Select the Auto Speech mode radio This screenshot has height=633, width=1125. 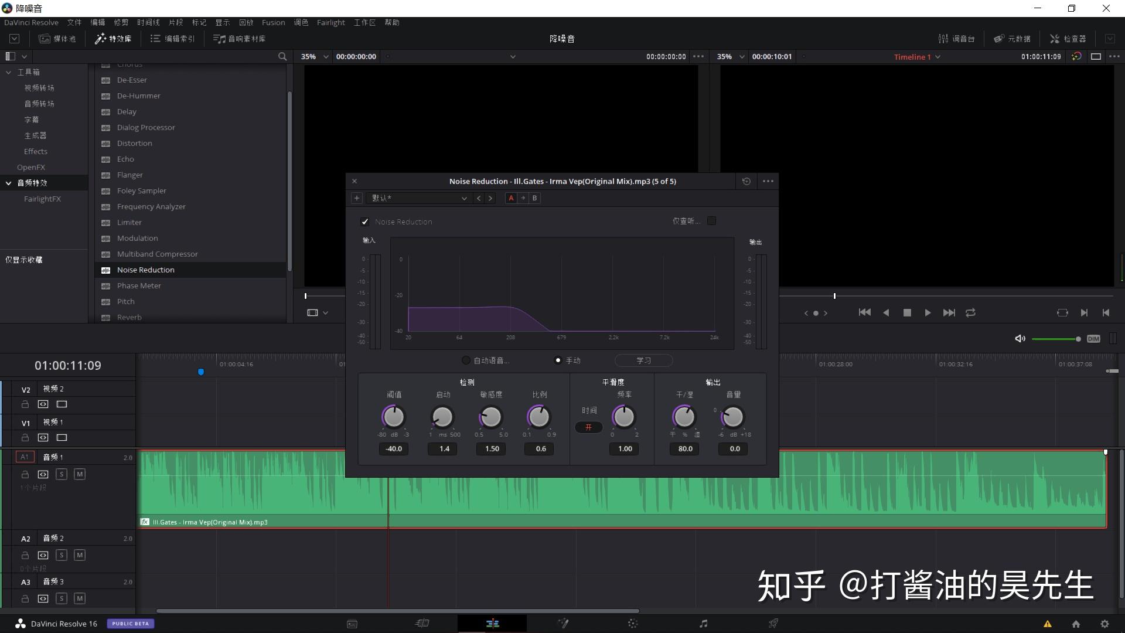[x=466, y=360]
